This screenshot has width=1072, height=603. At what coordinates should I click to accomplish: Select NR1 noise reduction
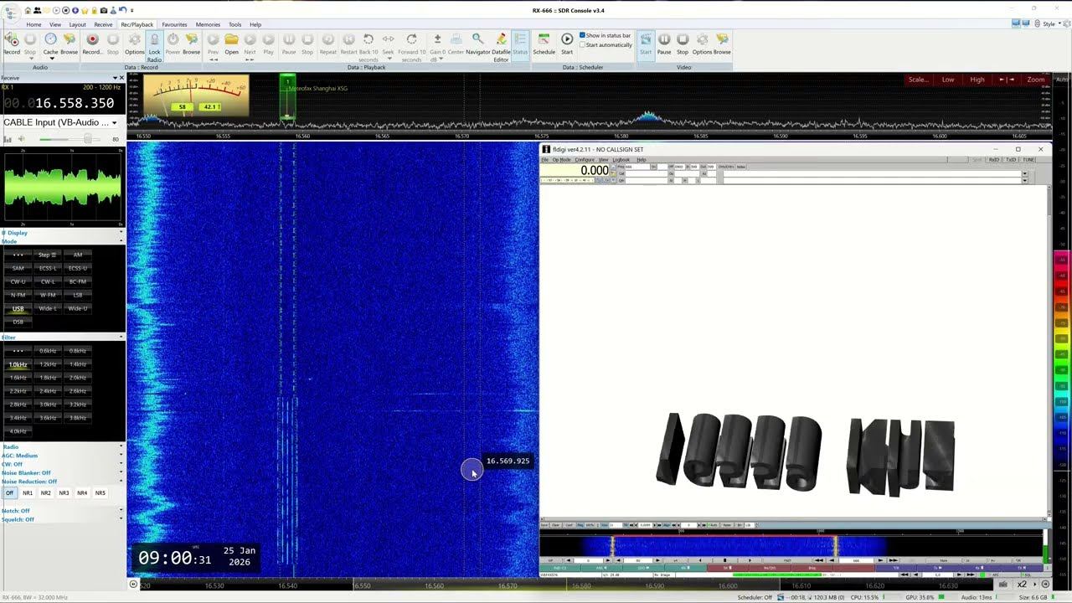tap(28, 493)
